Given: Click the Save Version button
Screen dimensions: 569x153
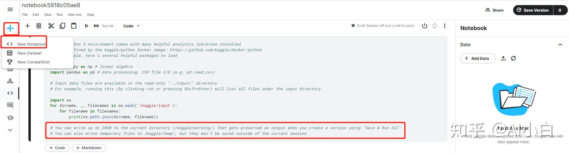Looking at the screenshot, I should pos(533,10).
